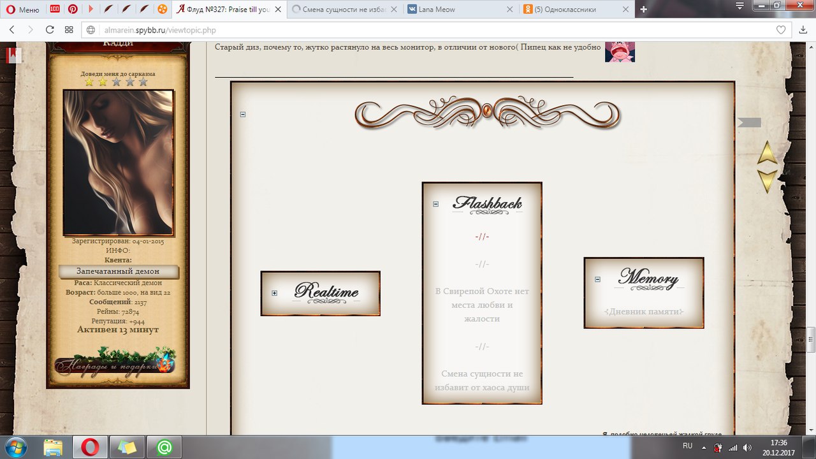Collapse the Memory section minus box
This screenshot has height=459, width=816.
[x=597, y=279]
